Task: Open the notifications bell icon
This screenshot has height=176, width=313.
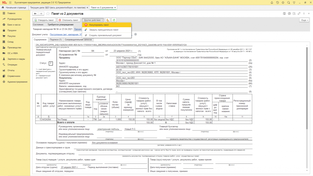Action: (272, 2)
